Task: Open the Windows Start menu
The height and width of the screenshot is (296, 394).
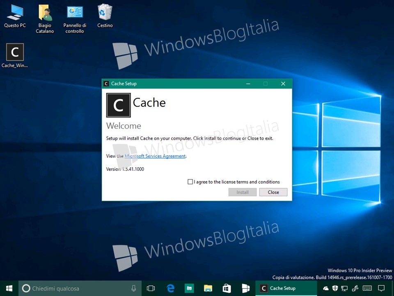Action: pyautogui.click(x=9, y=289)
